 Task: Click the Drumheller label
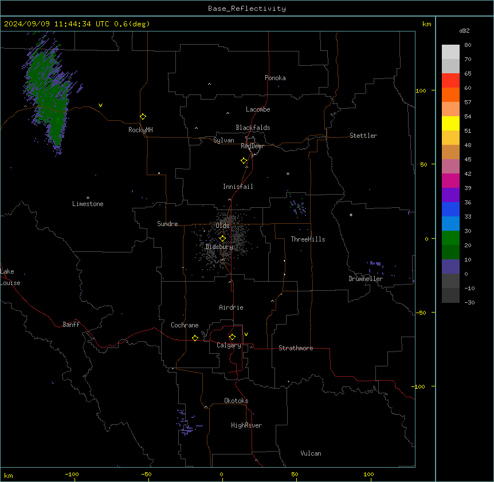click(x=366, y=279)
